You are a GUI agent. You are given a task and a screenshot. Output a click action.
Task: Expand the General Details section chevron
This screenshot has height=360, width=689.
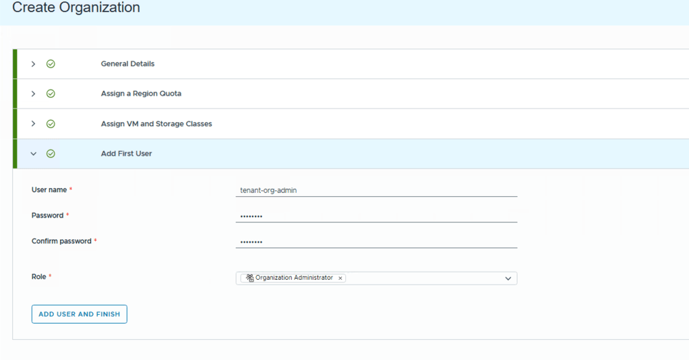33,64
